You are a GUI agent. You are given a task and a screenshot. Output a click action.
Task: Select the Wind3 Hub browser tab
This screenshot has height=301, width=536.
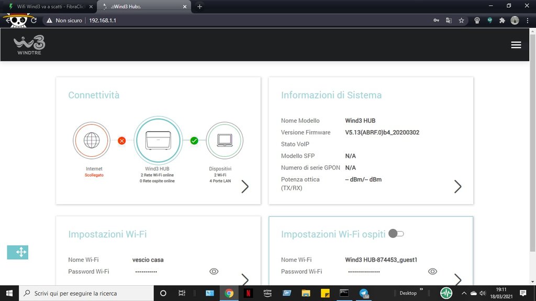click(143, 6)
